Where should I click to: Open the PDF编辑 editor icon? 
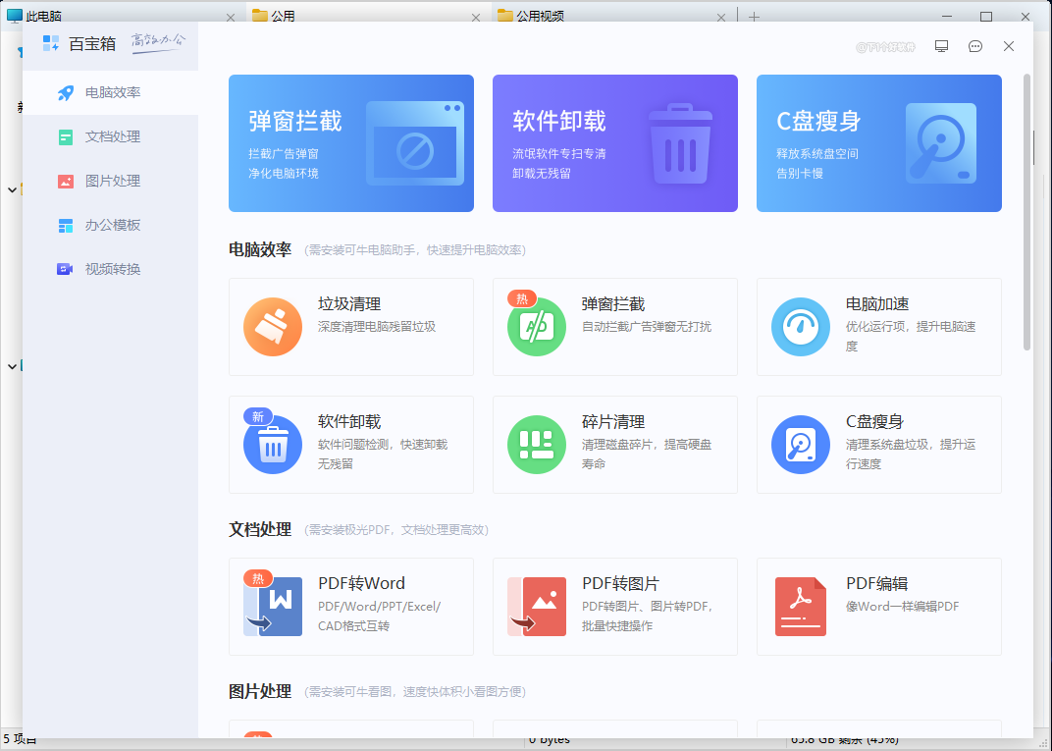[x=800, y=607]
